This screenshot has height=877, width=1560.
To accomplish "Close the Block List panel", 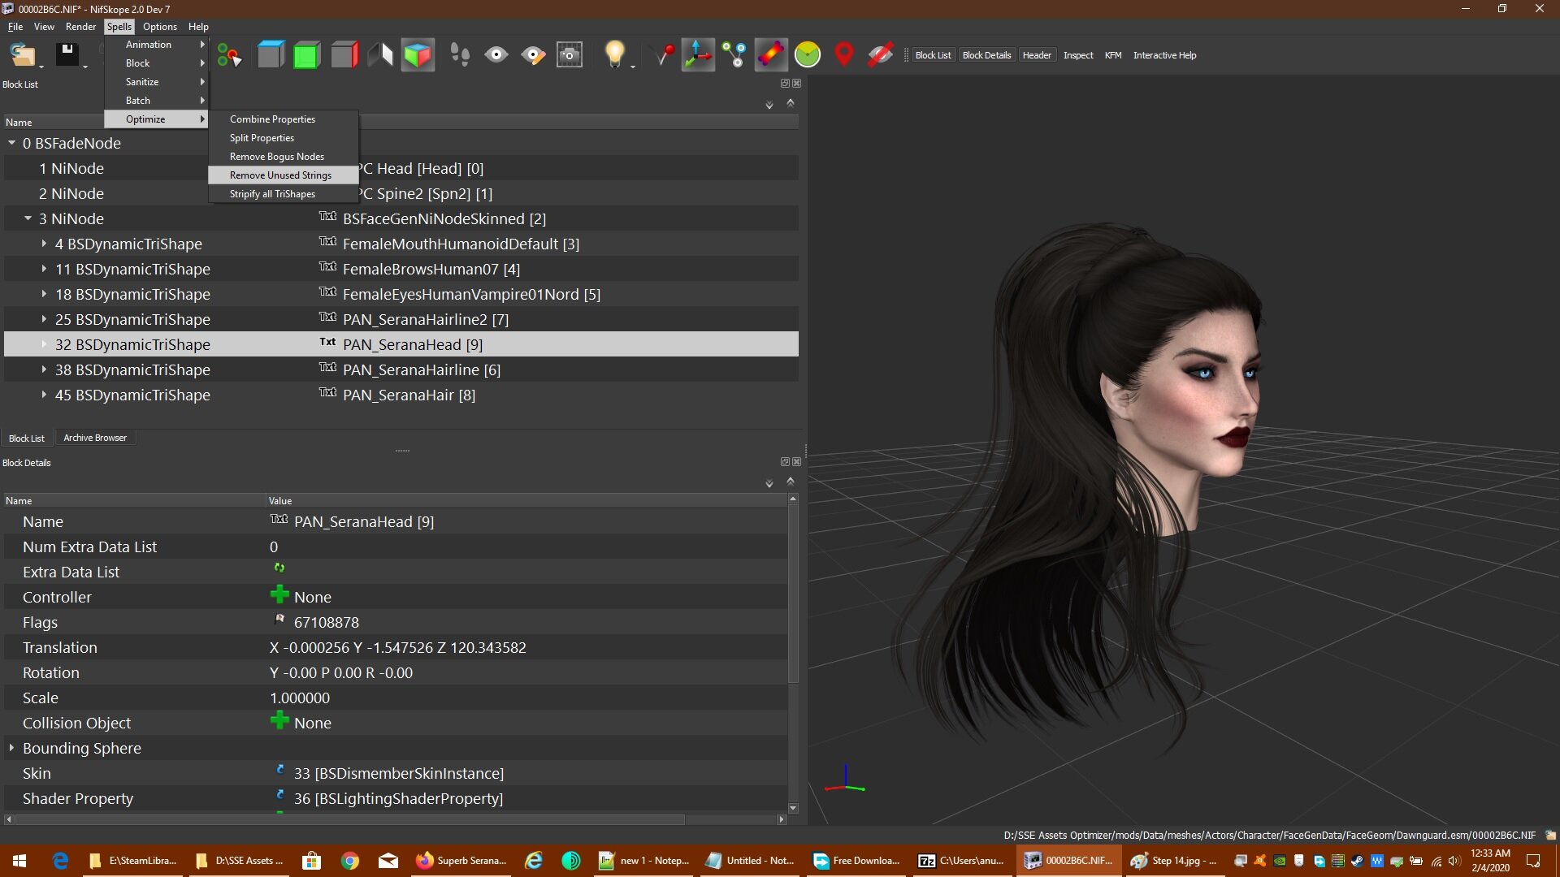I will coord(797,84).
